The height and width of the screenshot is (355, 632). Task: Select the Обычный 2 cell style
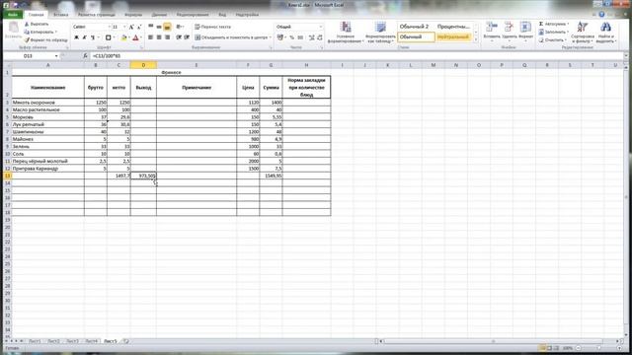point(416,27)
